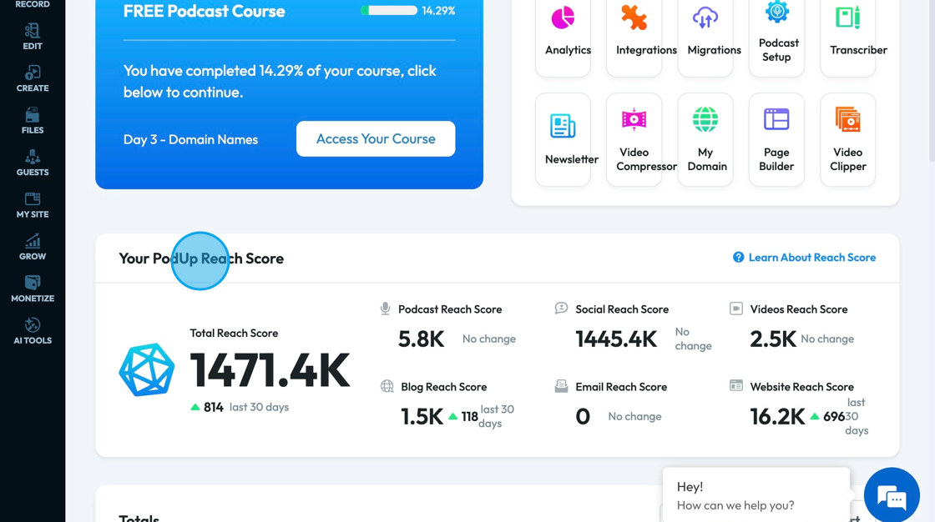Click the Total Reach Score value 1471.4K
The width and height of the screenshot is (935, 522).
pyautogui.click(x=270, y=370)
